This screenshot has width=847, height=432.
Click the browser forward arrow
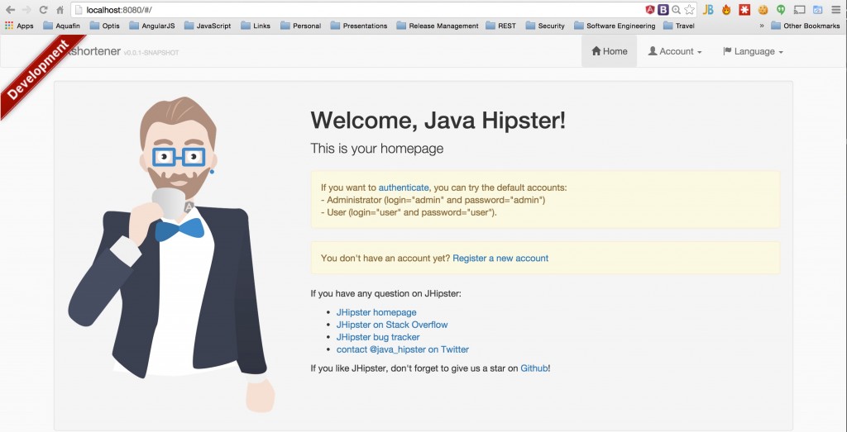(x=27, y=10)
